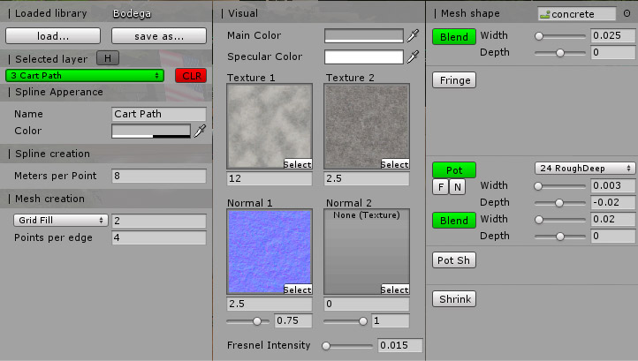Click the Texture 2 tiling field 2.5
Screen dimensions: 638x361
367,178
